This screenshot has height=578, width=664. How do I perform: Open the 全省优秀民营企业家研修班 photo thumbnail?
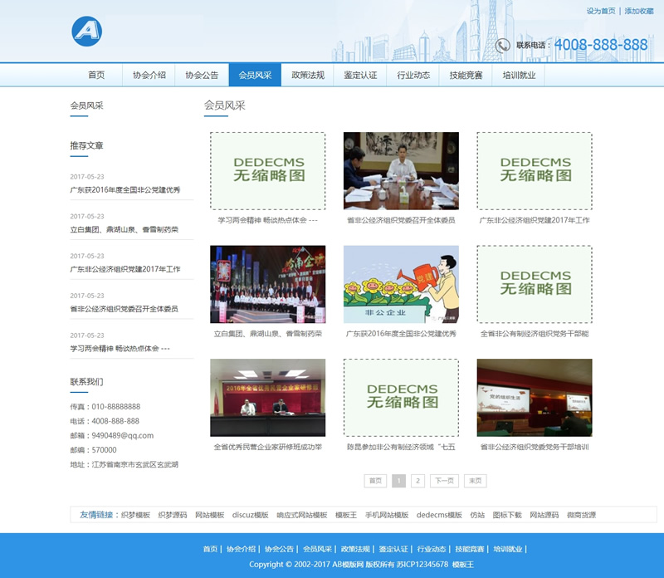(x=267, y=397)
